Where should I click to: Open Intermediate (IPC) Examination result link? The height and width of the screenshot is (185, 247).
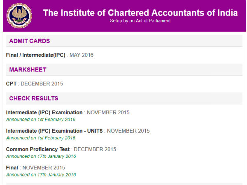coord(45,113)
